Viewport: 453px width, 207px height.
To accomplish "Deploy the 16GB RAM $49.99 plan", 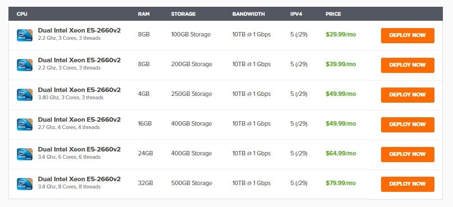I will [407, 125].
